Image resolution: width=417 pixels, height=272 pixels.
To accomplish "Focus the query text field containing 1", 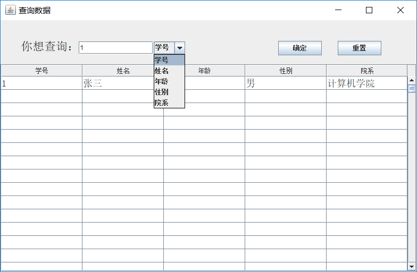I will (x=116, y=48).
